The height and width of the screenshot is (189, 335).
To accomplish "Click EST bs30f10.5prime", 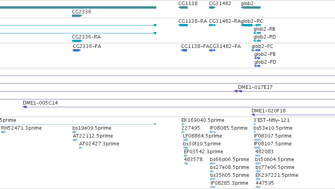I will (x=185, y=148).
